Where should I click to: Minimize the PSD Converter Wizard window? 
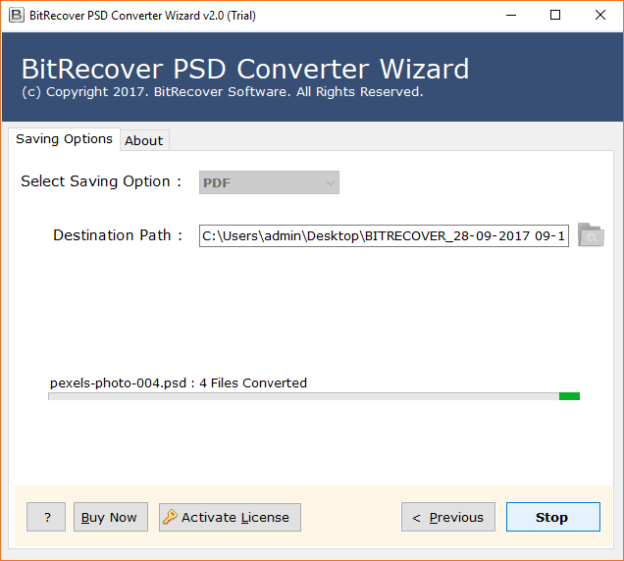511,16
